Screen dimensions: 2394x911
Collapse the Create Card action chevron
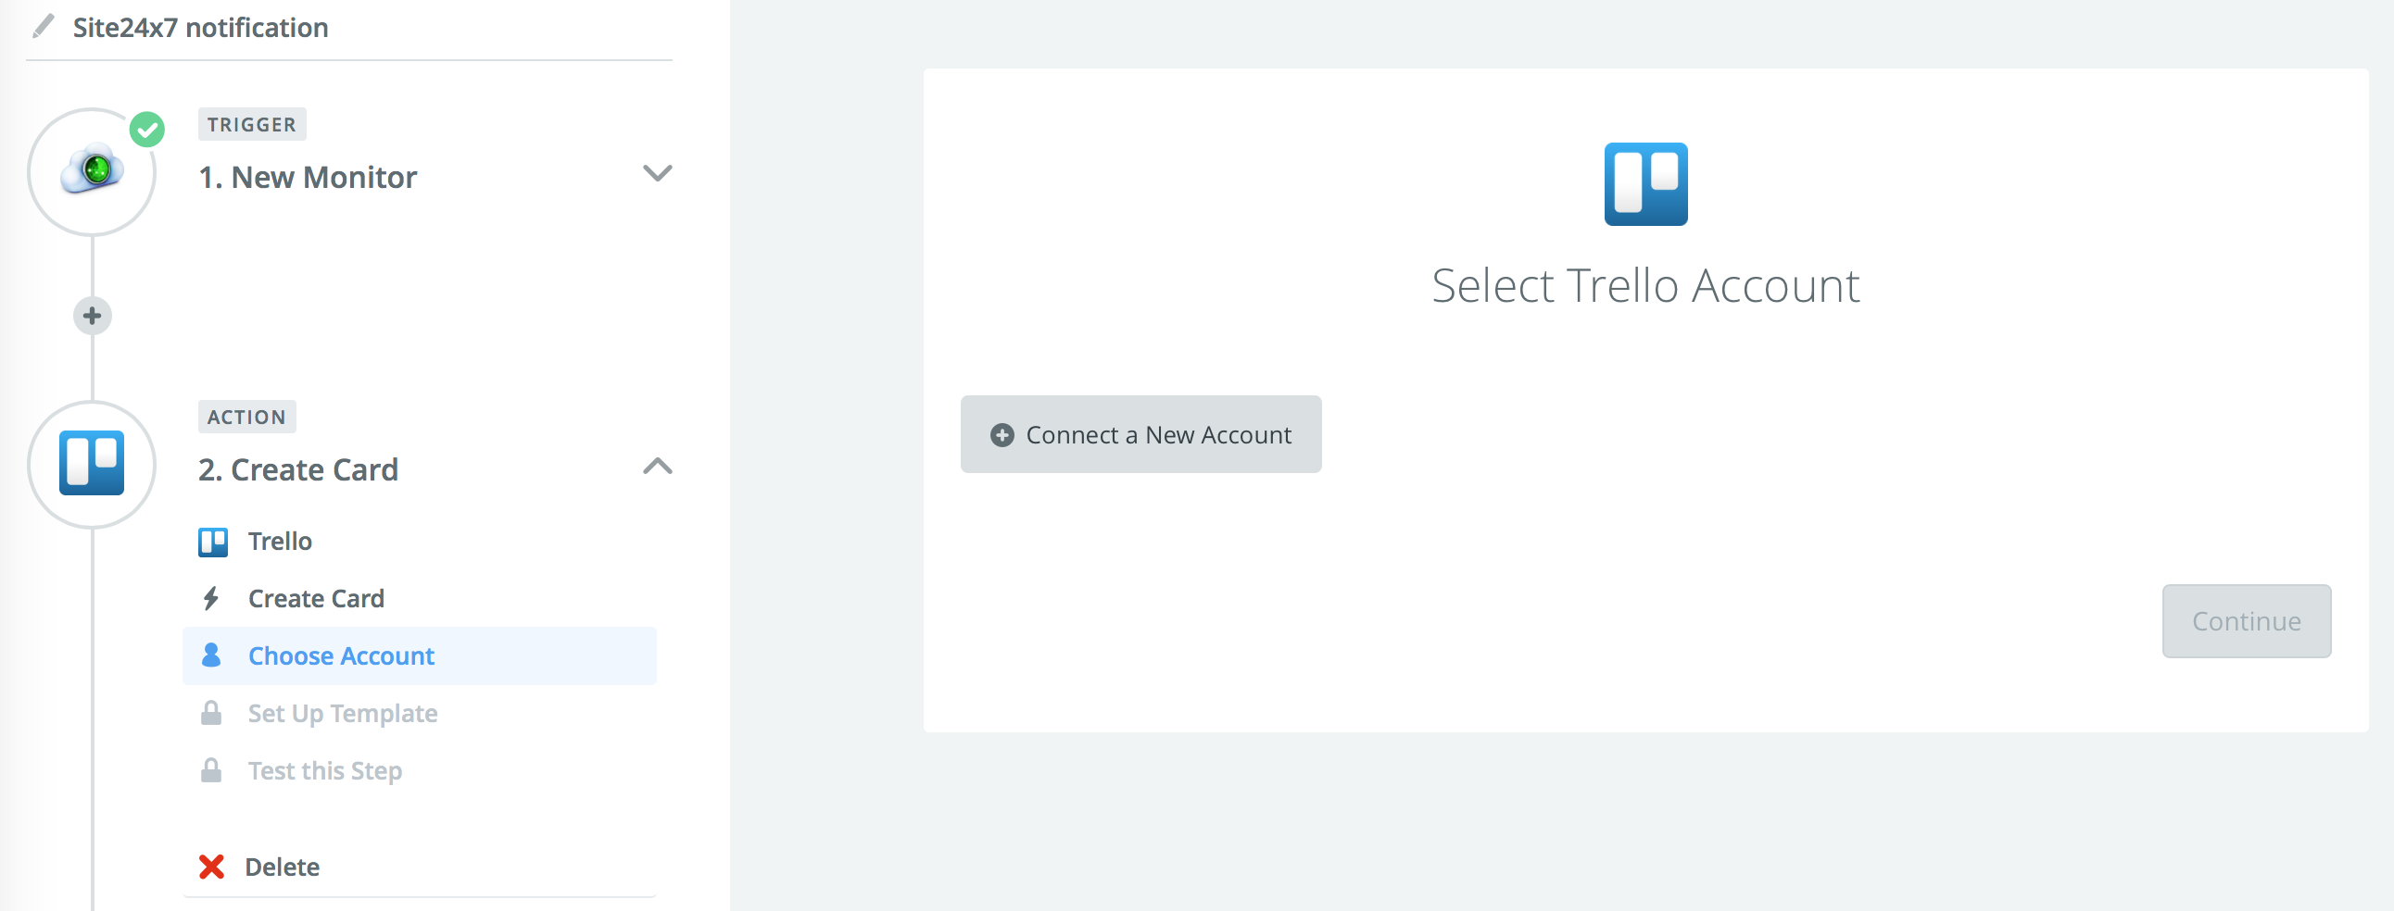coord(657,467)
